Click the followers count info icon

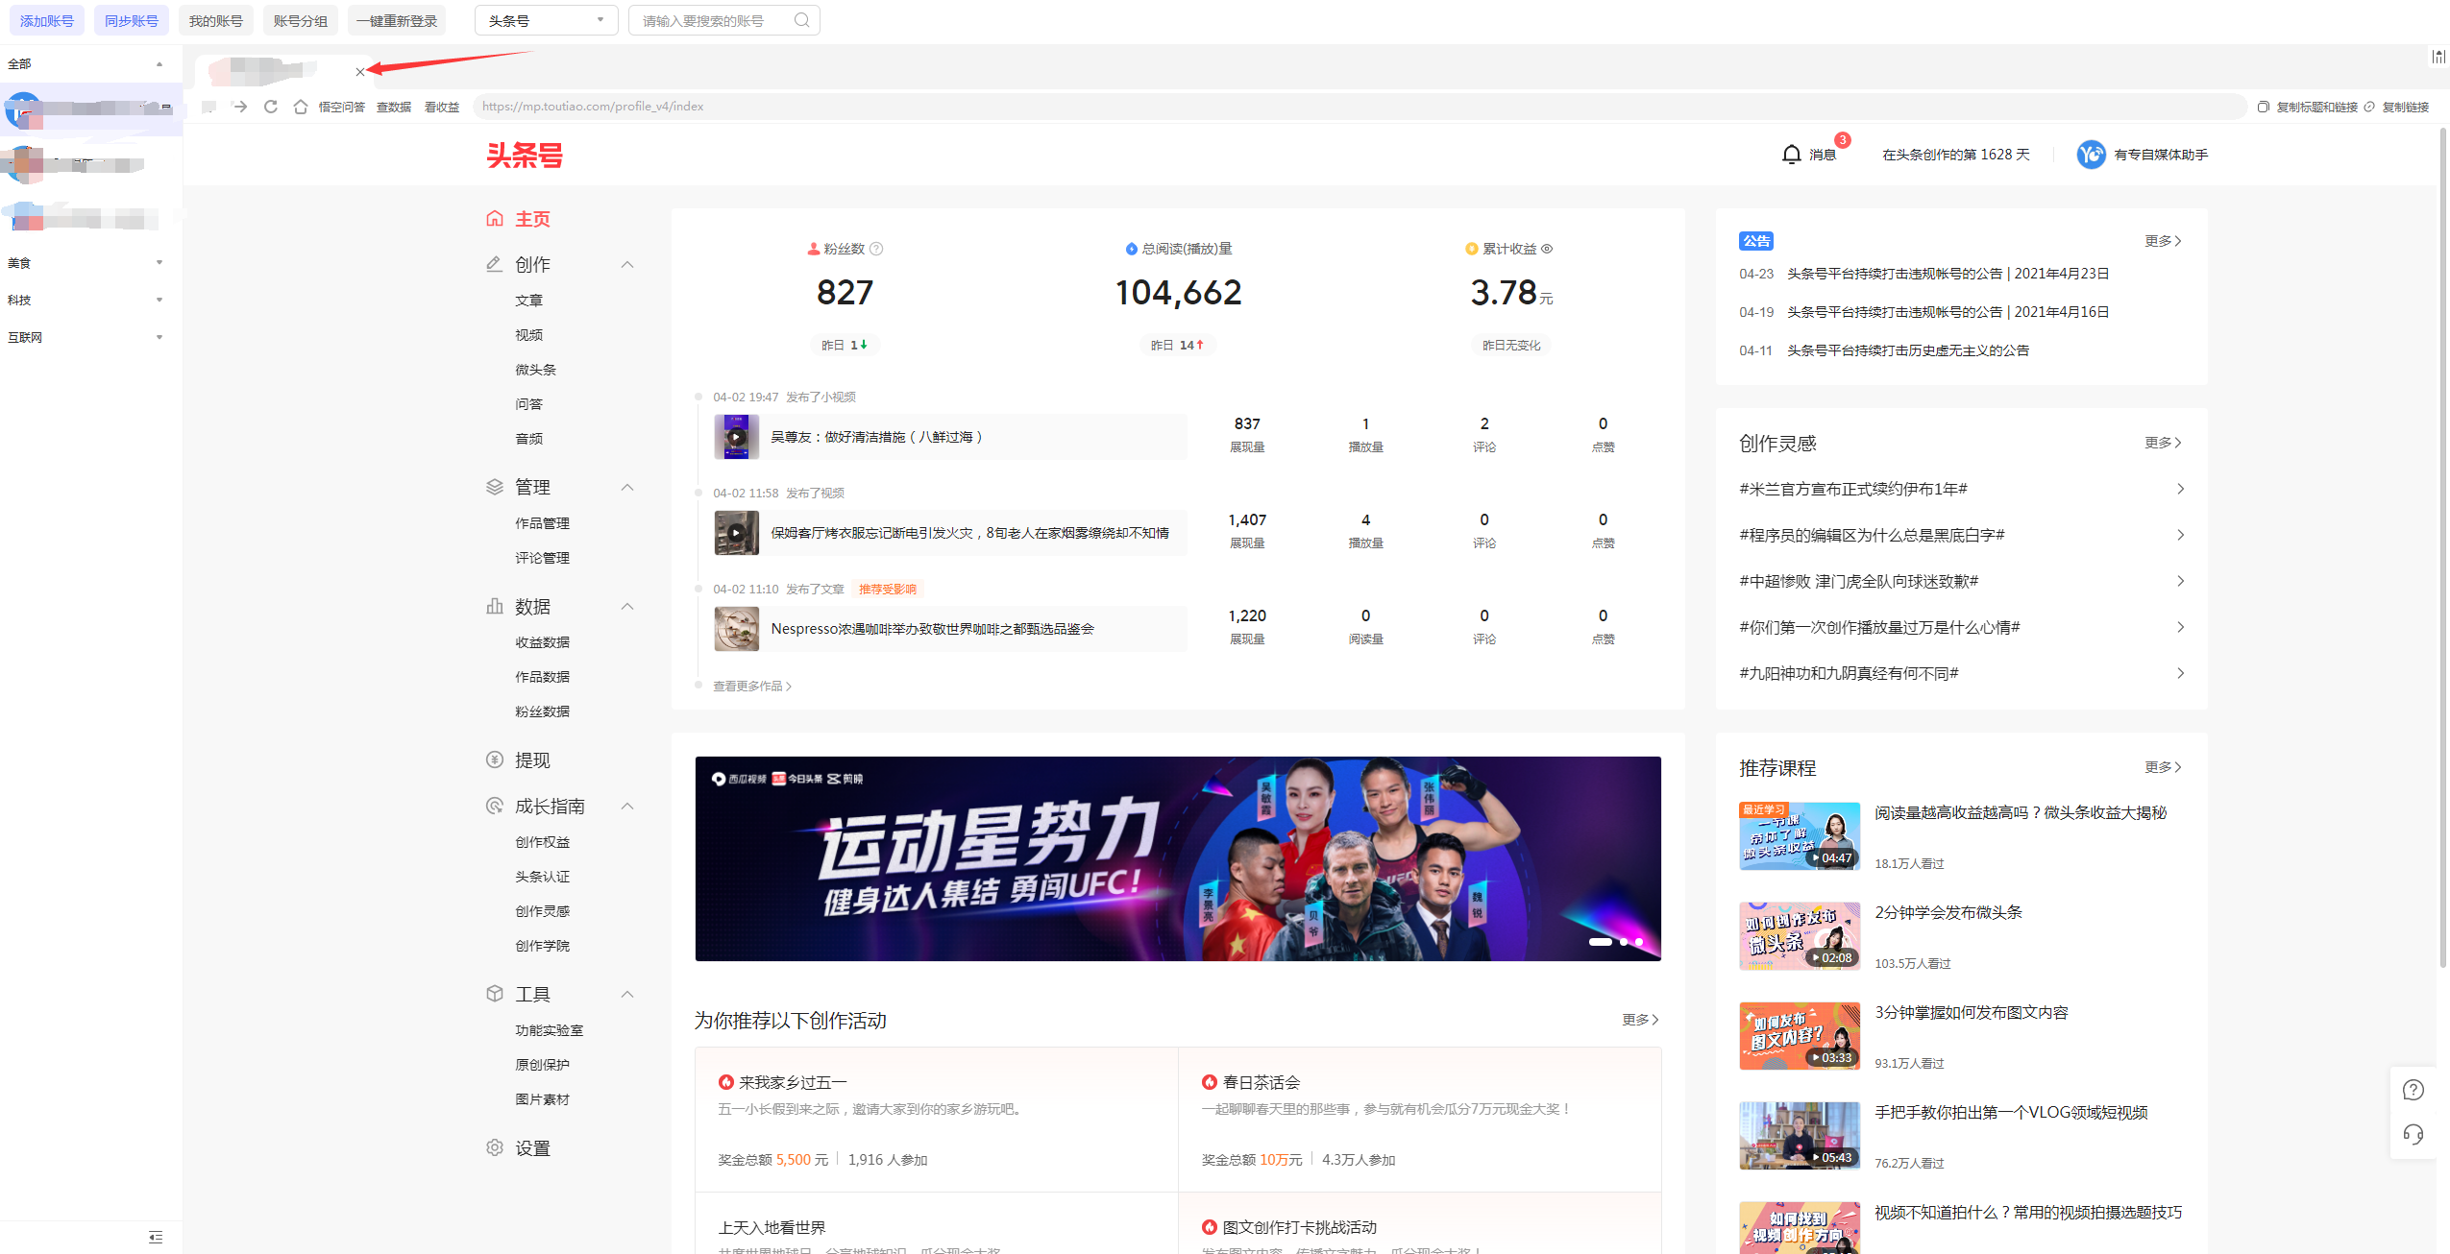876,249
